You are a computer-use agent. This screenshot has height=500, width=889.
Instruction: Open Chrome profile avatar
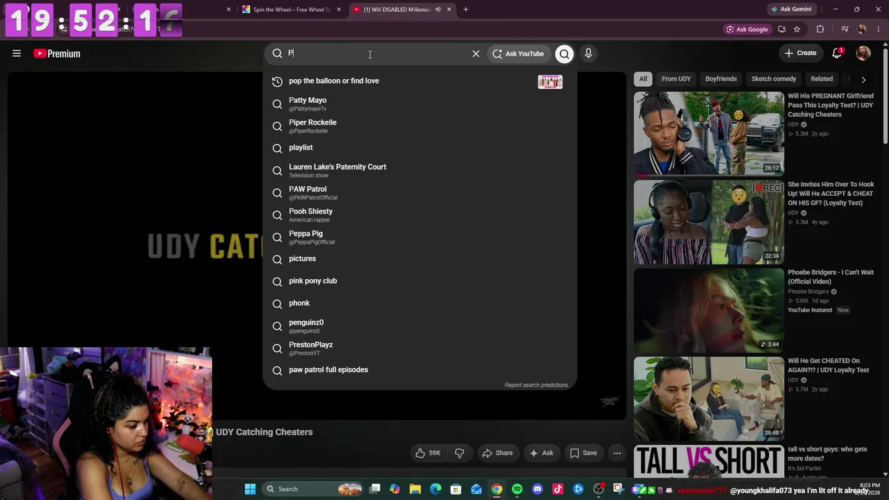(x=862, y=29)
